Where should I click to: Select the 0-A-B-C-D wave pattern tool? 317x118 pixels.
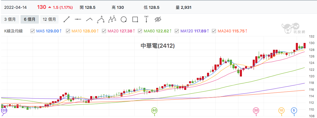112,19
